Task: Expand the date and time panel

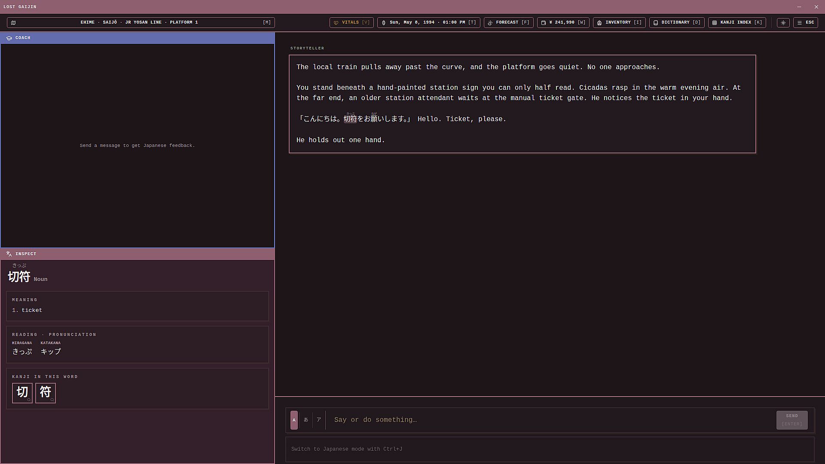Action: 428,23
